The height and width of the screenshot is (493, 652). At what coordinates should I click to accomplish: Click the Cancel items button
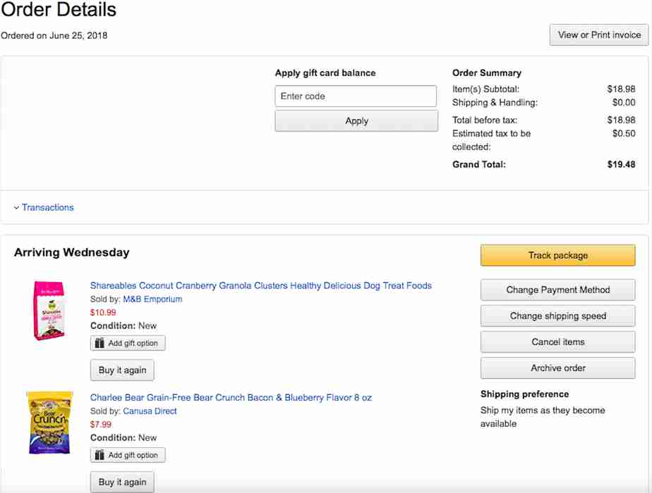(557, 342)
